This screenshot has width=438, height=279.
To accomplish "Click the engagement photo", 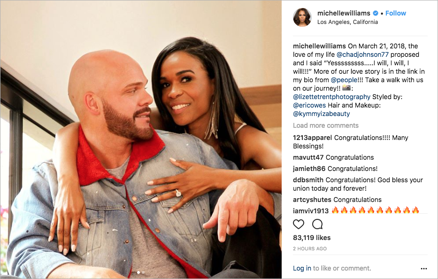I will 141,139.
